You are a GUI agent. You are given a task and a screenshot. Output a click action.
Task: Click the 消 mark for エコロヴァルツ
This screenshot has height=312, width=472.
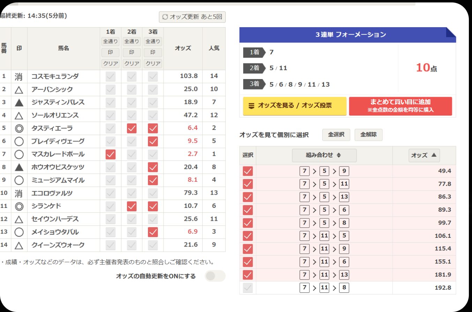pyautogui.click(x=19, y=193)
